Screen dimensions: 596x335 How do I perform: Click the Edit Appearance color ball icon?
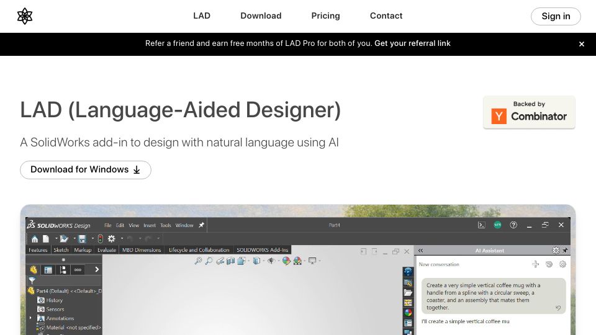point(286,261)
